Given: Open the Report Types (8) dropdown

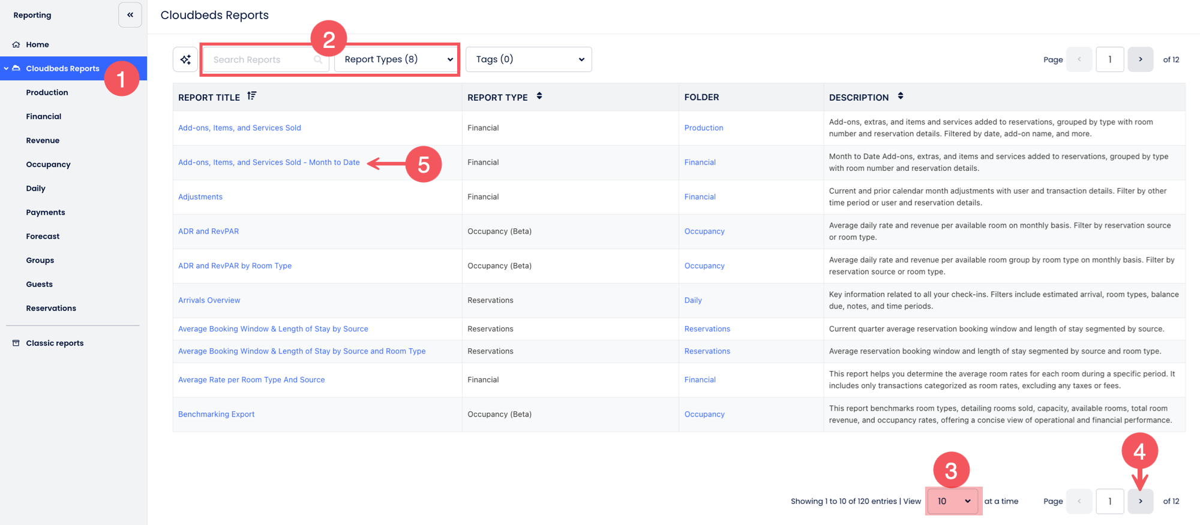Looking at the screenshot, I should (397, 59).
